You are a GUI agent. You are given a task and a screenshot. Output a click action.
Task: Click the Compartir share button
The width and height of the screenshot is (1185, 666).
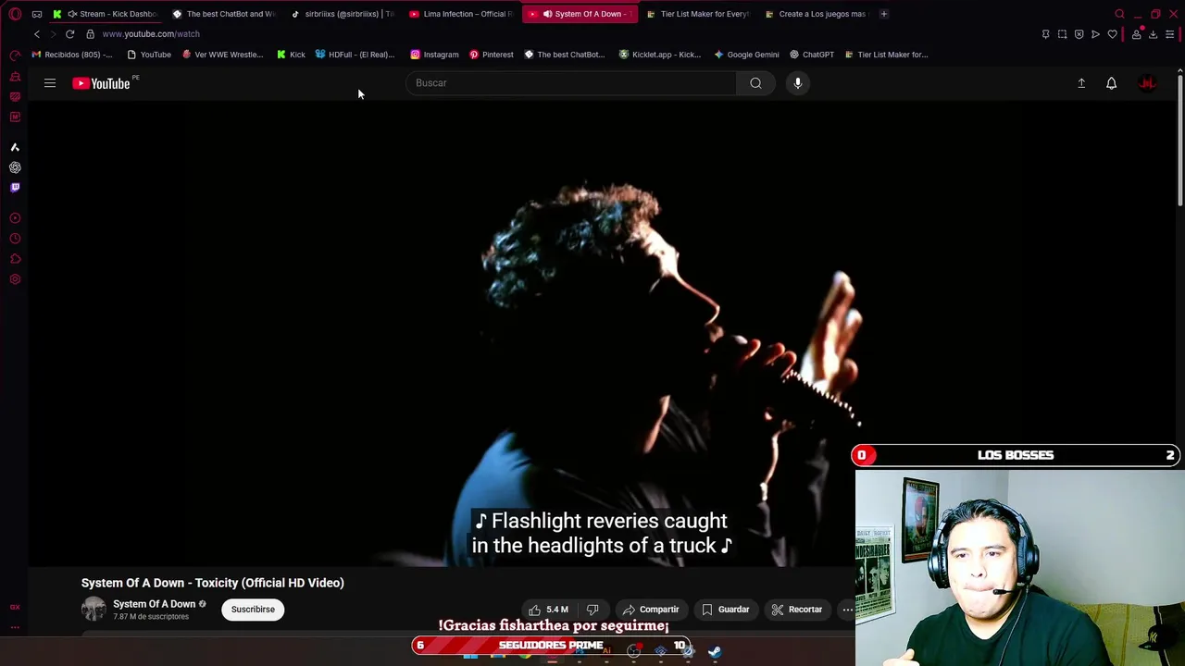pos(651,610)
